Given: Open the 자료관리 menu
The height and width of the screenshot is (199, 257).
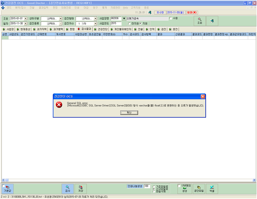Looking at the screenshot, I should [x=115, y=7].
